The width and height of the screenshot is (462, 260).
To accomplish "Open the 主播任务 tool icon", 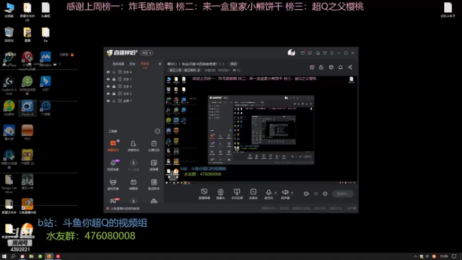I will pos(154,146).
